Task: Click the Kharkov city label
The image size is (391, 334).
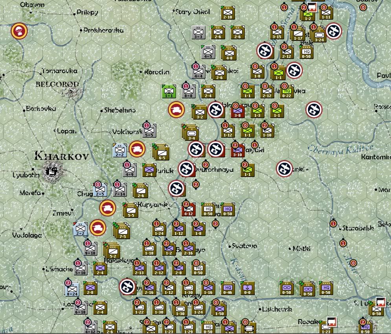Action: (x=62, y=156)
